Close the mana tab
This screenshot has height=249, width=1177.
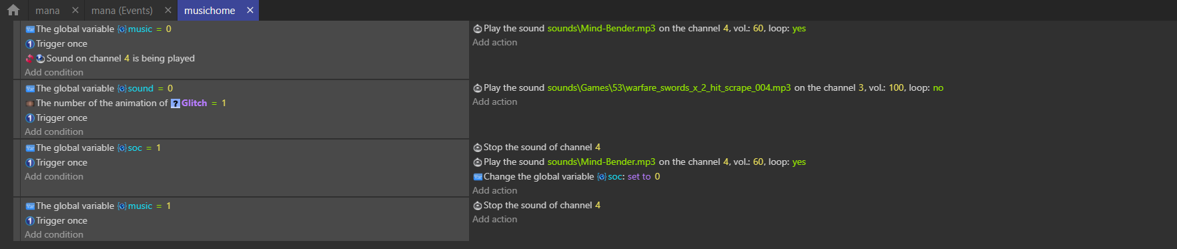tap(75, 10)
